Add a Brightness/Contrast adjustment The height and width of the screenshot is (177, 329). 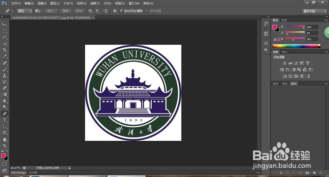[x=284, y=63]
